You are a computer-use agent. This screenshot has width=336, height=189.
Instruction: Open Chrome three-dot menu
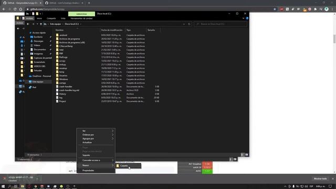point(332,9)
